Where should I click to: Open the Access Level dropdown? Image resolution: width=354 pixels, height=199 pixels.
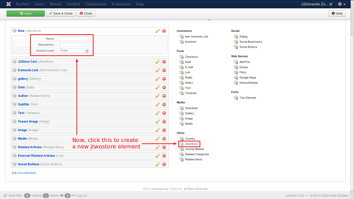coord(74,51)
